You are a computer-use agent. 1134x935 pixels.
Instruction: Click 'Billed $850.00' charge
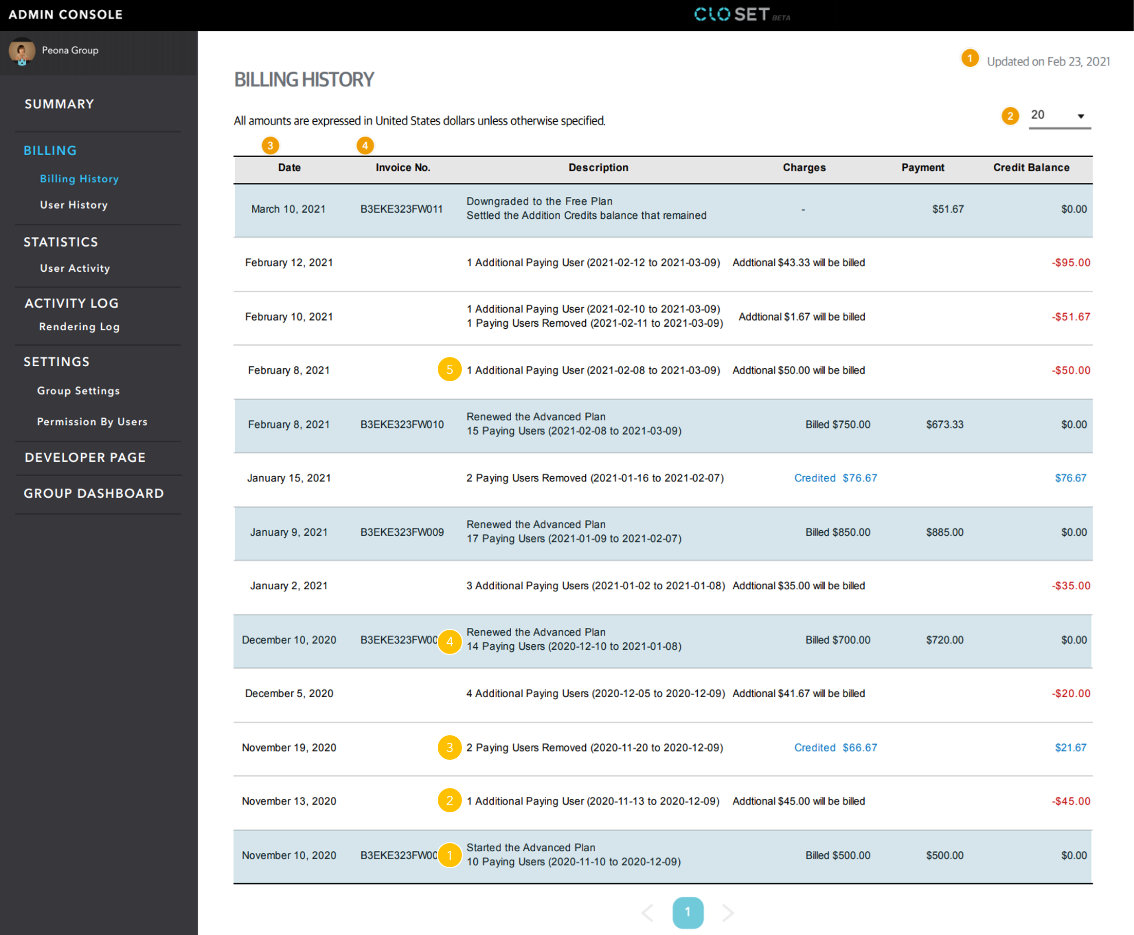click(x=838, y=532)
